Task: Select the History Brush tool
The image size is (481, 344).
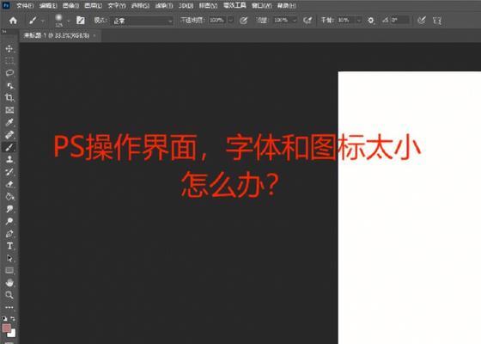Action: (9, 172)
